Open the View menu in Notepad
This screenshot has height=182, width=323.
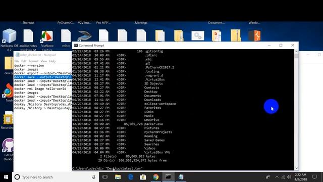pyautogui.click(x=44, y=61)
